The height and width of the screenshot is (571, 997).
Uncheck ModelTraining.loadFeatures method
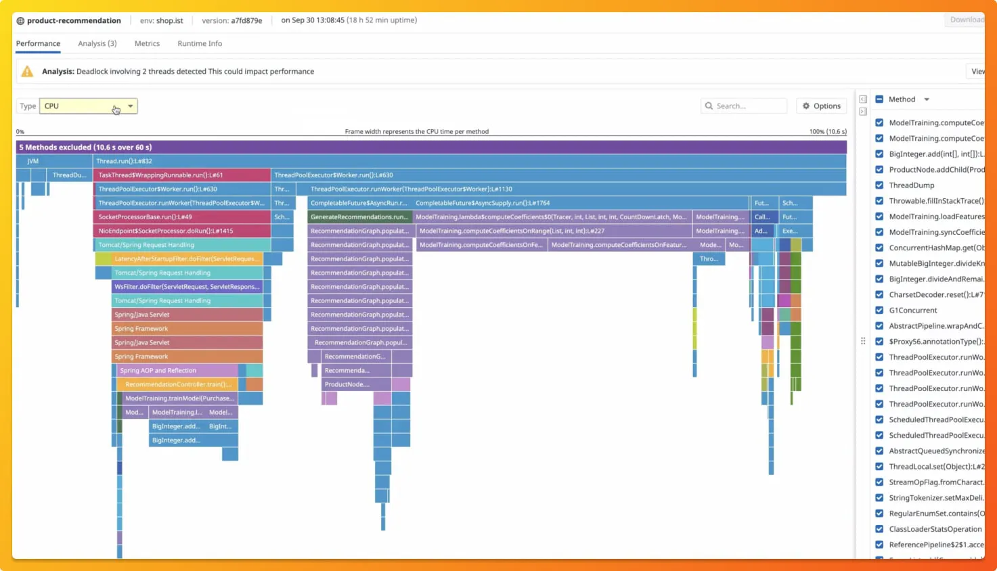coord(879,216)
